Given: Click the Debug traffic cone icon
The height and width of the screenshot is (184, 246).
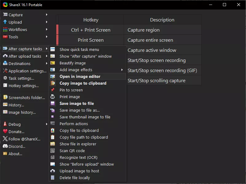Looking at the screenshot, I should tap(5, 124).
